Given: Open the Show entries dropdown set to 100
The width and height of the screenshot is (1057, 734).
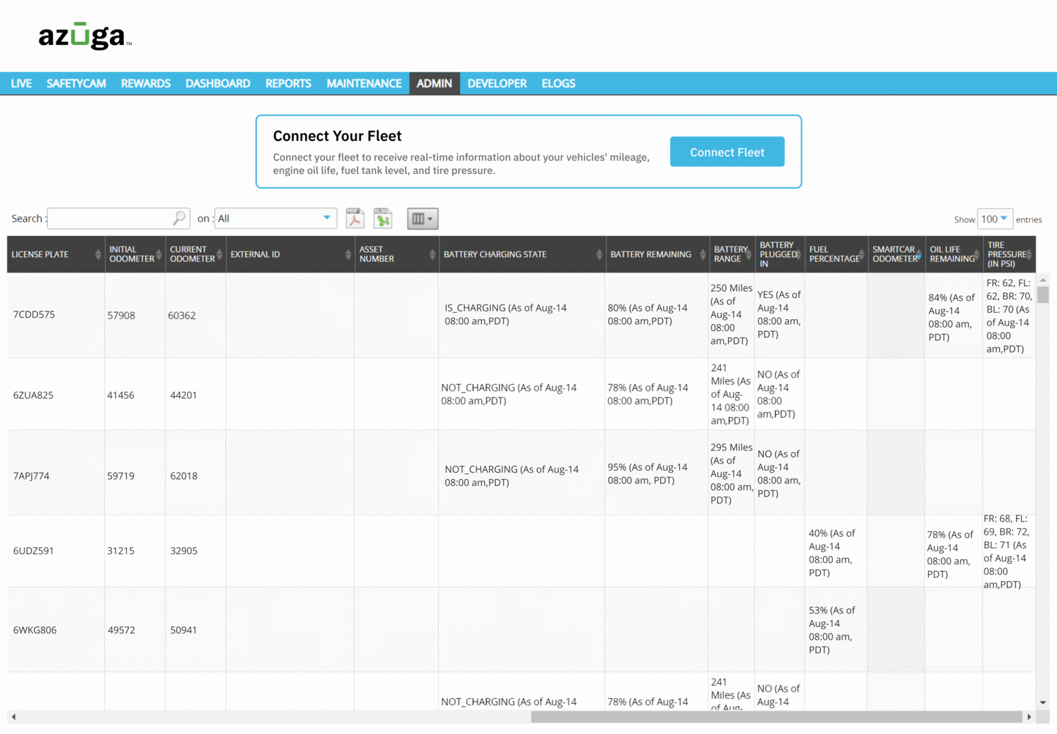Looking at the screenshot, I should (x=995, y=218).
